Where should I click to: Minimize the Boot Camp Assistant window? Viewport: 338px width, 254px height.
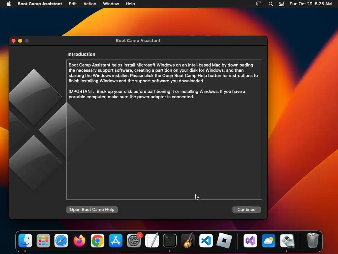[20, 41]
